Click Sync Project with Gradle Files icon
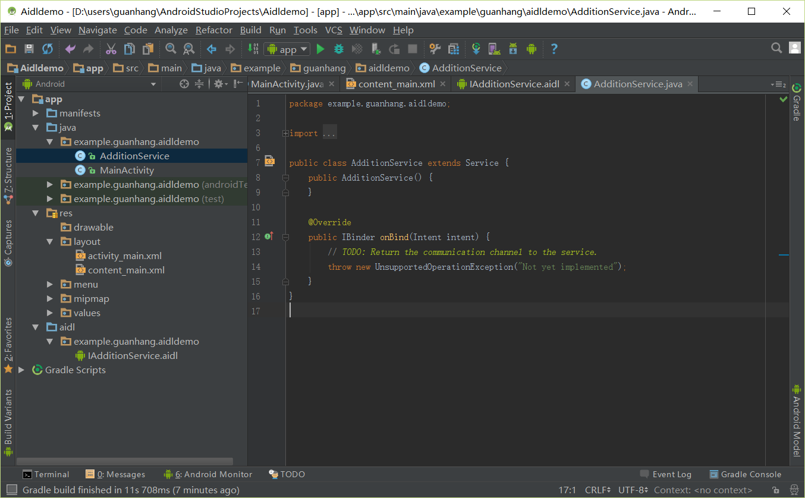805x498 pixels. point(476,49)
